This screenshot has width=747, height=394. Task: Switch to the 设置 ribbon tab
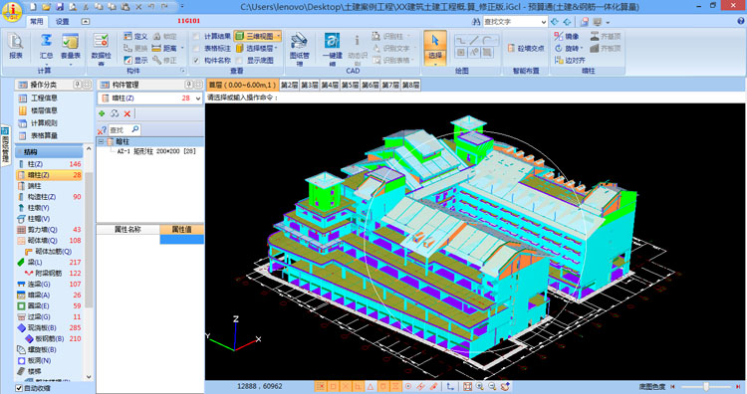[x=63, y=22]
